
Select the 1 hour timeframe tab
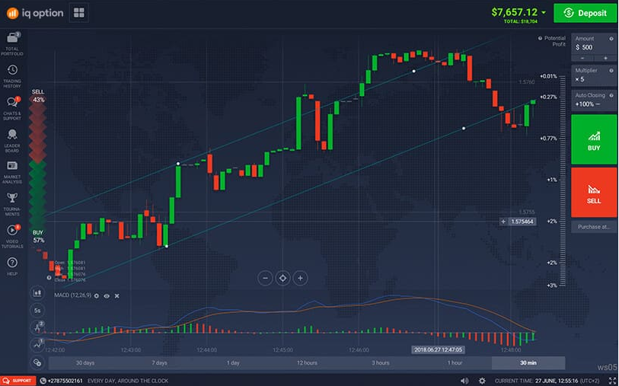pos(455,363)
